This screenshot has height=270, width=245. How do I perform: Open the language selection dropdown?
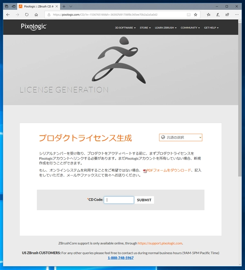coord(181,137)
